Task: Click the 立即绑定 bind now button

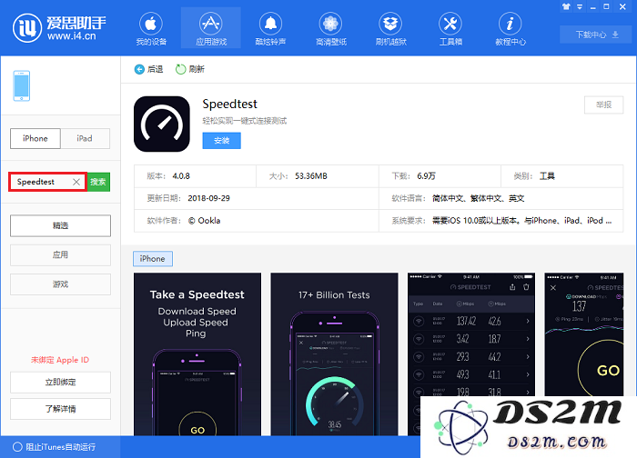Action: 60,383
